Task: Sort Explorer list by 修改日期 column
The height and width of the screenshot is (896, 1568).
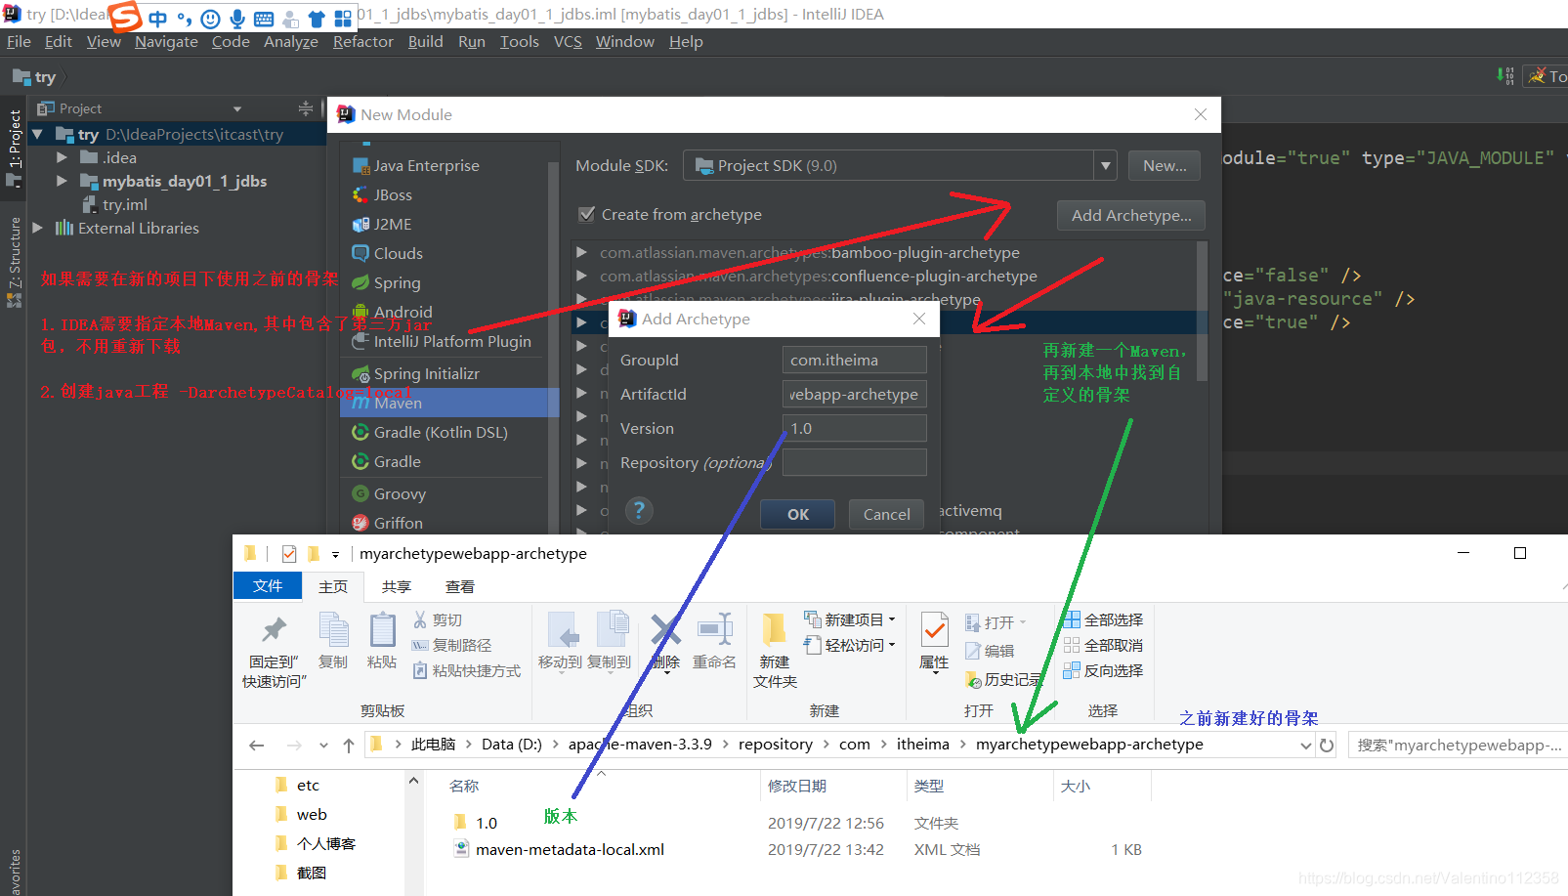Action: pos(797,787)
